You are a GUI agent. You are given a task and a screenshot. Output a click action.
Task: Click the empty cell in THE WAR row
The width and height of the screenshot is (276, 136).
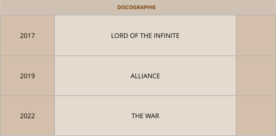[x=256, y=116]
